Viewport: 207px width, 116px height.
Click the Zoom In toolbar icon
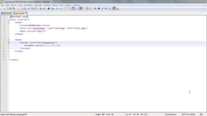tap(57, 9)
